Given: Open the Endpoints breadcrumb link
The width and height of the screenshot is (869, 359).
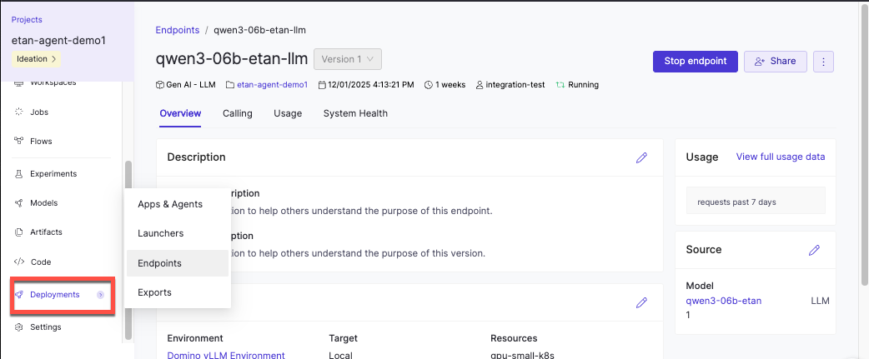Looking at the screenshot, I should point(178,30).
